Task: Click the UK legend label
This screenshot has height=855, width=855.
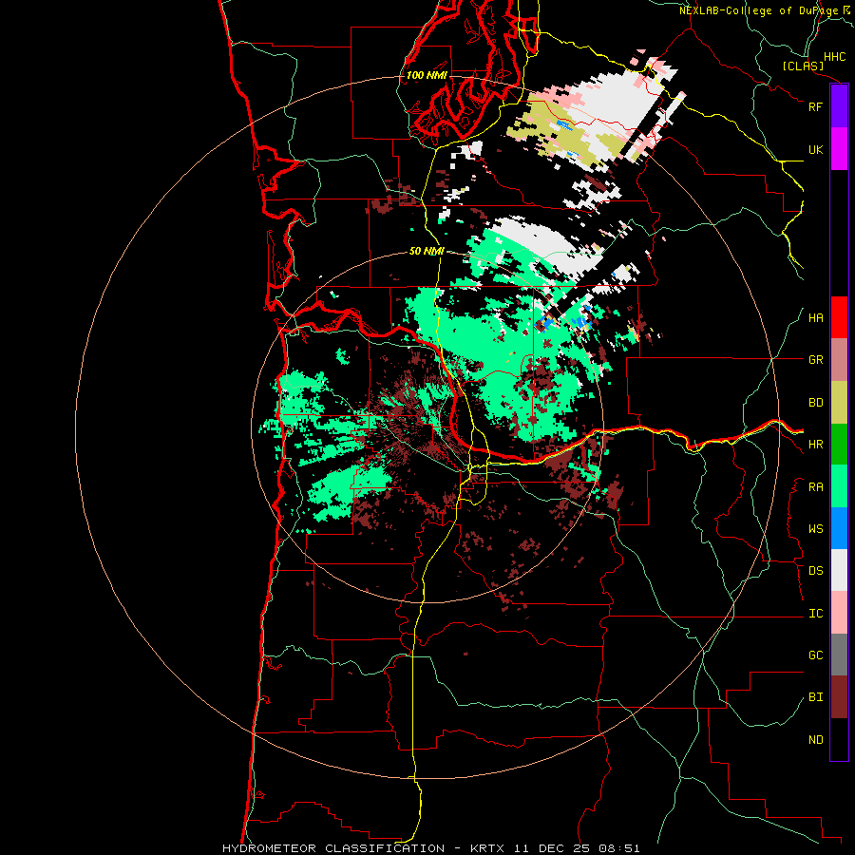Action: click(815, 149)
